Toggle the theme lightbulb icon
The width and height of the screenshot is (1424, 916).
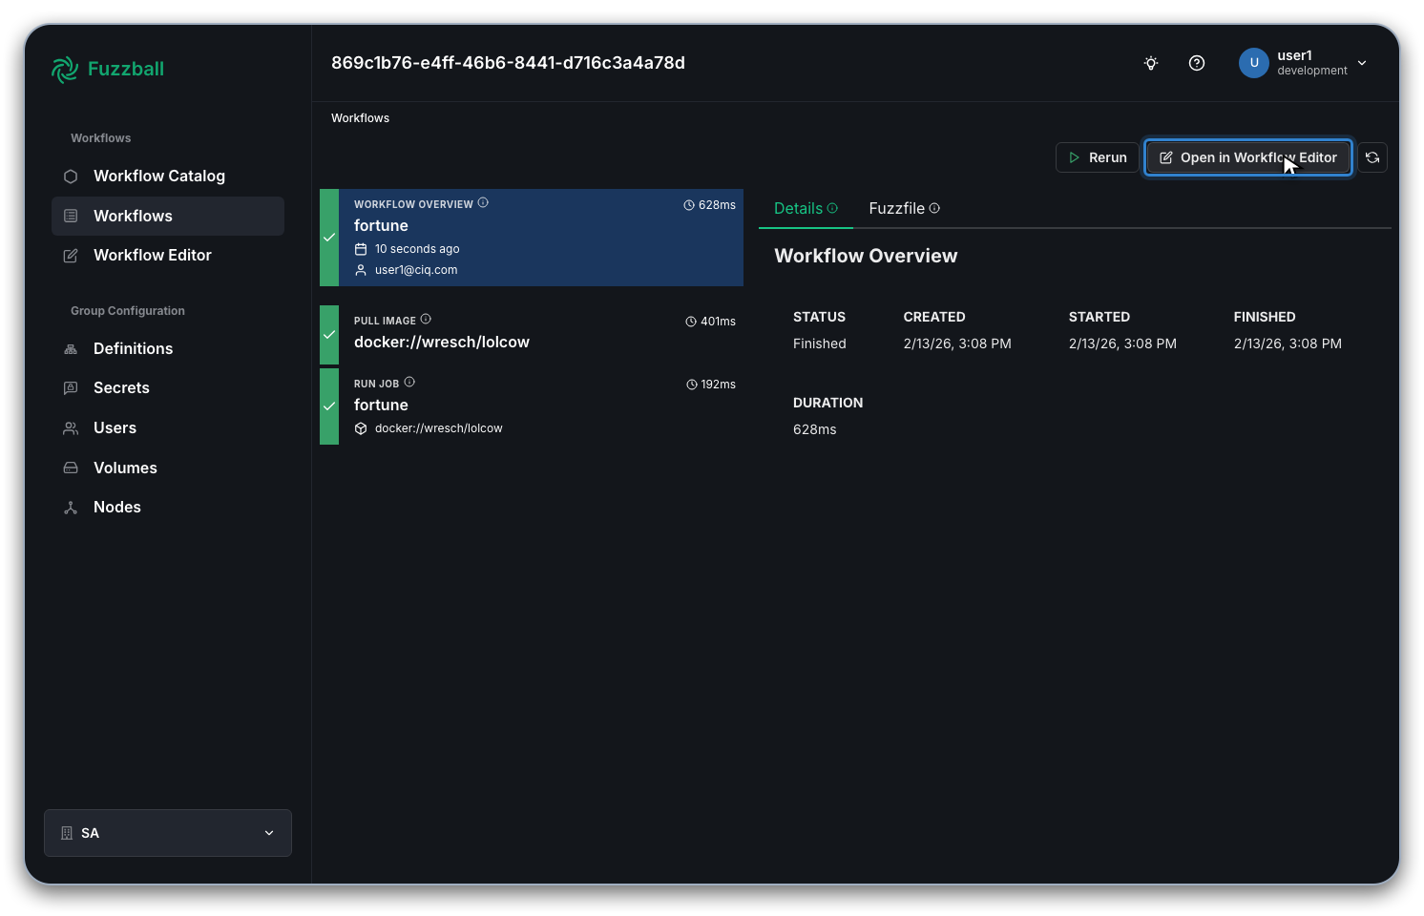tap(1150, 63)
